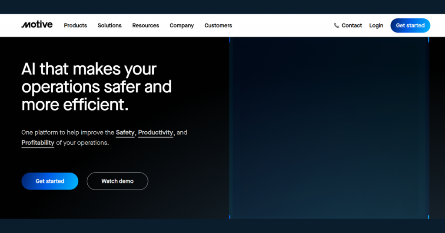445x233 pixels.
Task: Click the phone icon beside Contact
Action: pyautogui.click(x=336, y=26)
